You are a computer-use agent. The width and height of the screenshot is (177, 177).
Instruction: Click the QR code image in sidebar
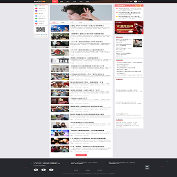click(x=40, y=29)
